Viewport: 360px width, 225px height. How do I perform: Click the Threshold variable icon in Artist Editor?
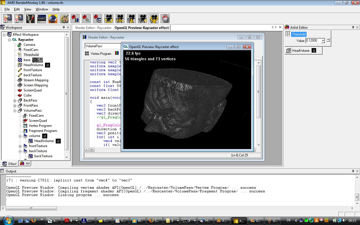(288, 34)
